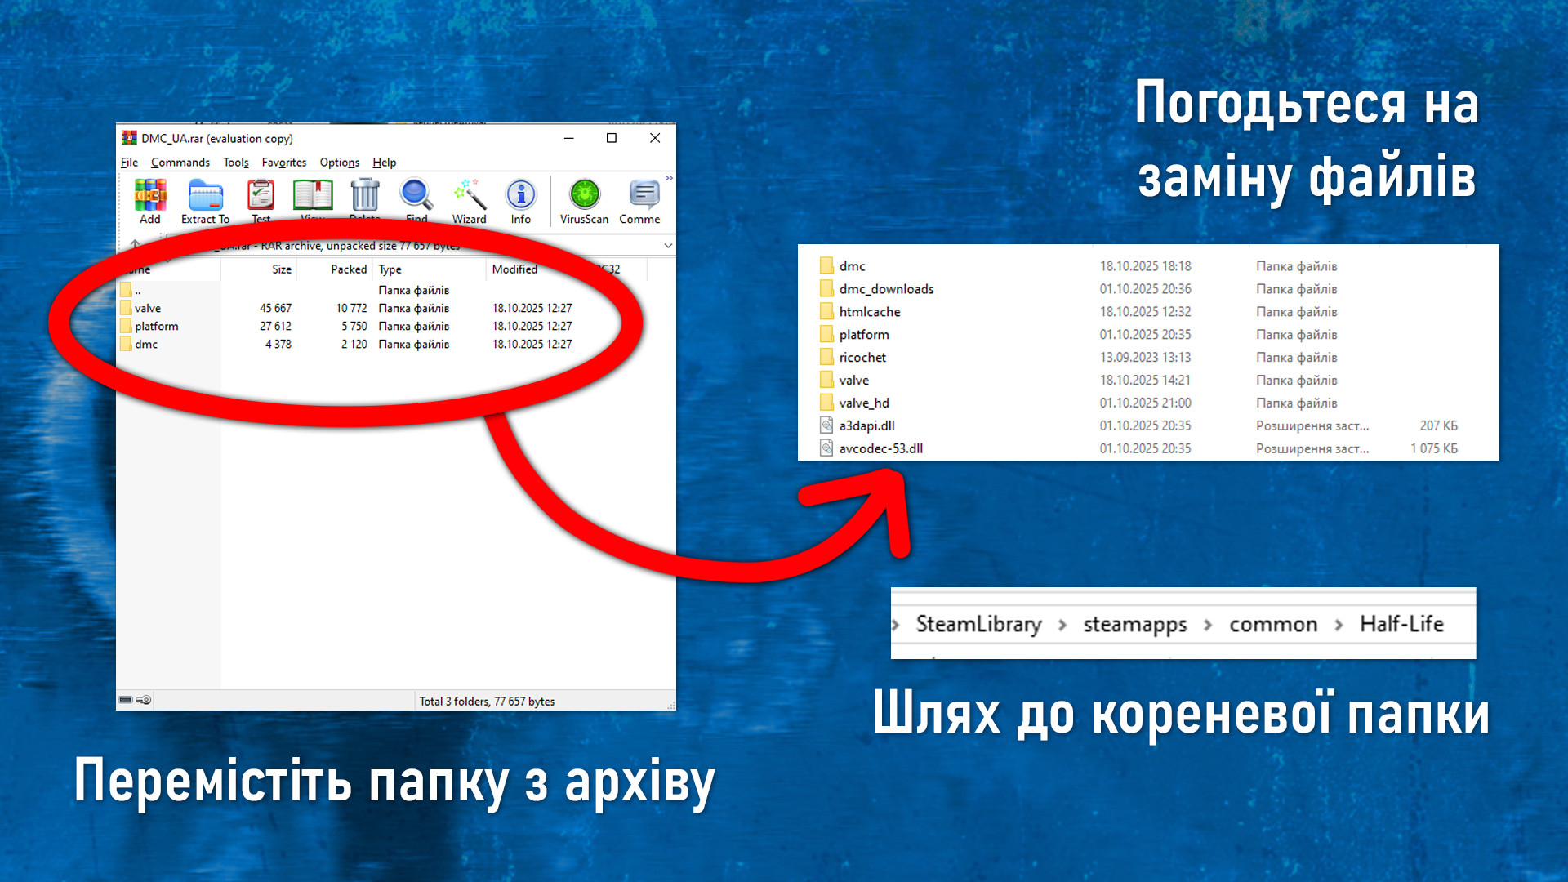Click the Half-Life breadcrumb segment
This screenshot has width=1568, height=882.
click(1401, 625)
